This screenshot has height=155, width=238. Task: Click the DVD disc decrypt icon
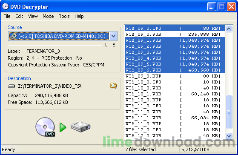45,127
